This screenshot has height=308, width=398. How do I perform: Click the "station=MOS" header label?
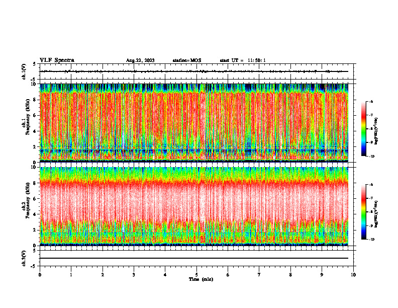click(187, 60)
